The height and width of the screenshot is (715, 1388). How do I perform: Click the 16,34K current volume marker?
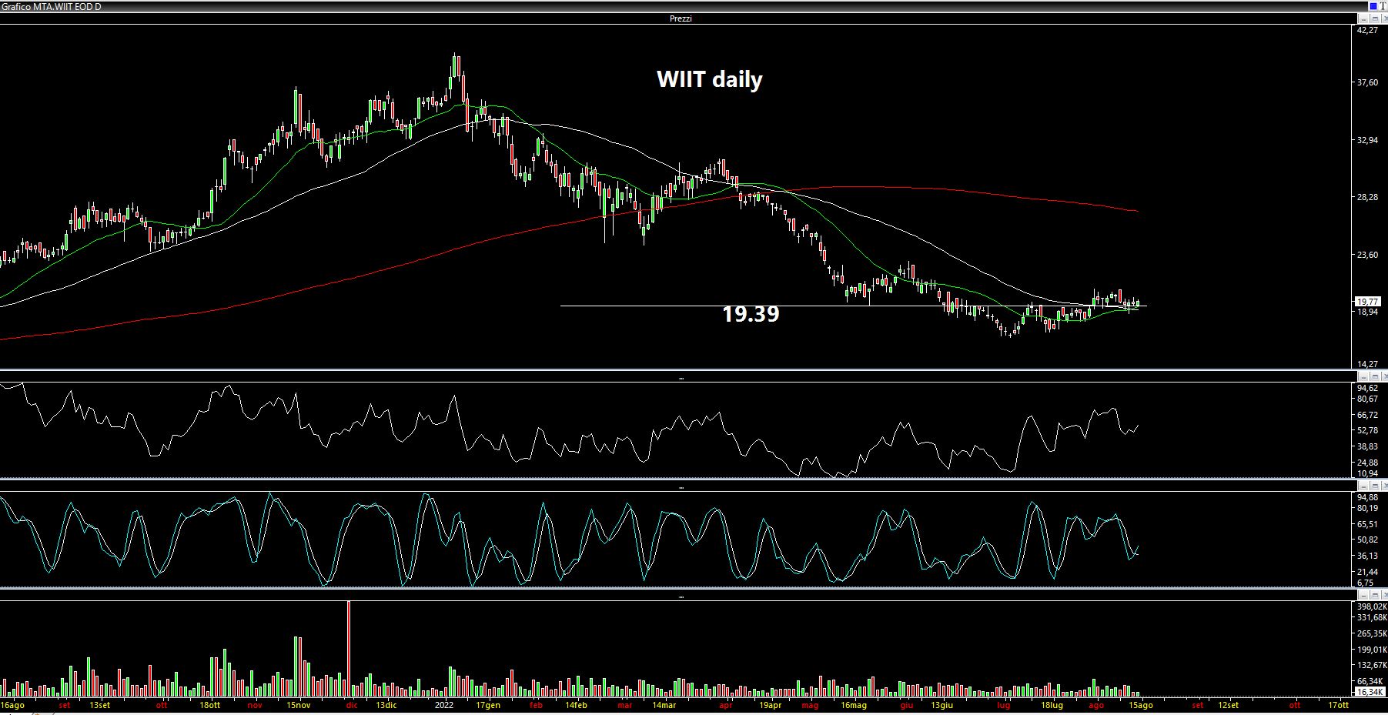coord(1369,692)
